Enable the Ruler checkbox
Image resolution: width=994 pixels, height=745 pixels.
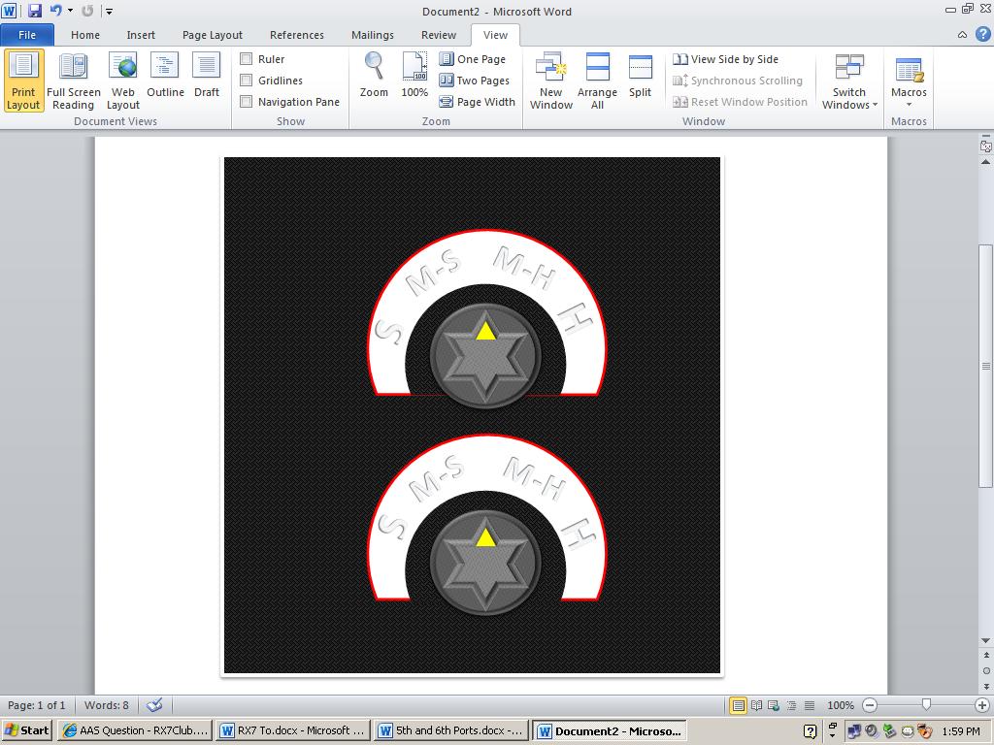(246, 59)
